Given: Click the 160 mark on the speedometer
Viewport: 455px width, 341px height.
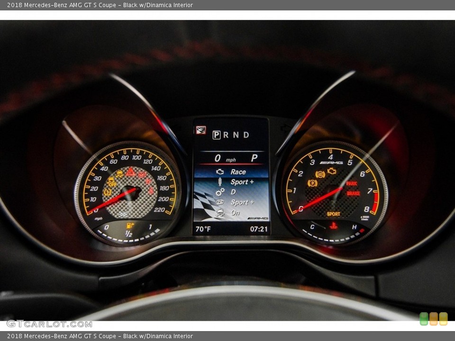Looking at the screenshot, I should [x=162, y=178].
